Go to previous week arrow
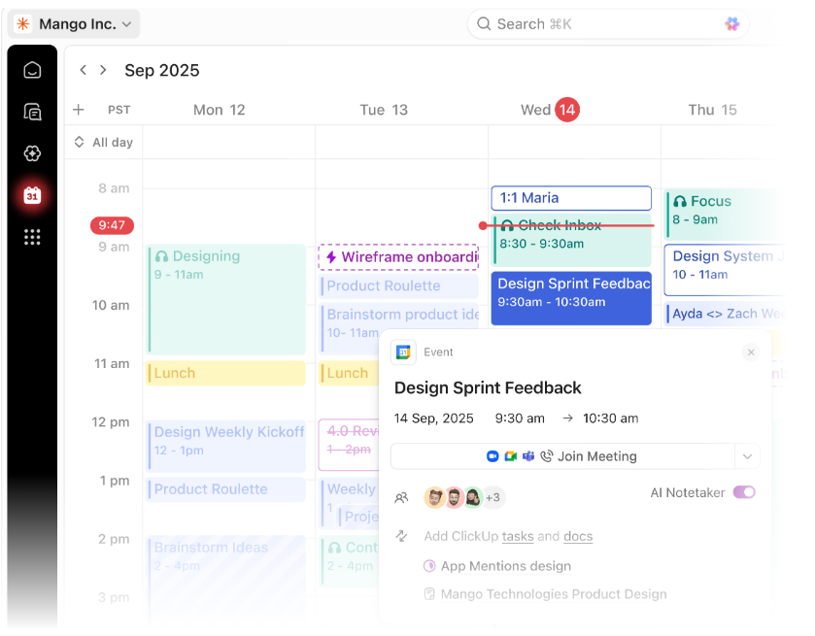This screenshot has height=636, width=815. 84,70
